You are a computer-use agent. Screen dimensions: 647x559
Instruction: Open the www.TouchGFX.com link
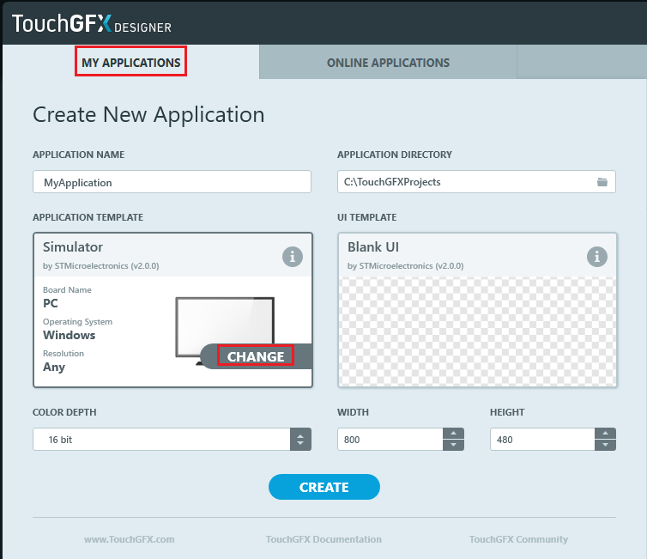pyautogui.click(x=130, y=539)
